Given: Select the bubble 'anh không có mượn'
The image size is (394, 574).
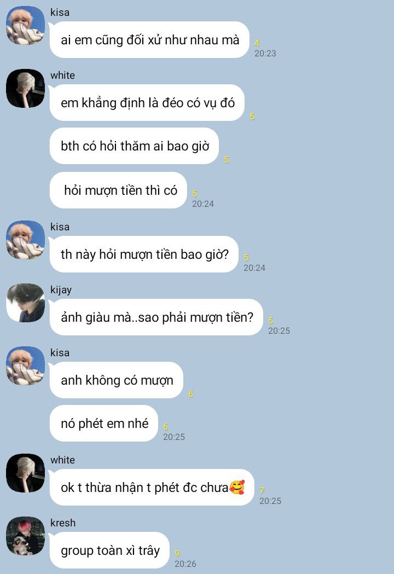Looking at the screenshot, I should point(116,380).
